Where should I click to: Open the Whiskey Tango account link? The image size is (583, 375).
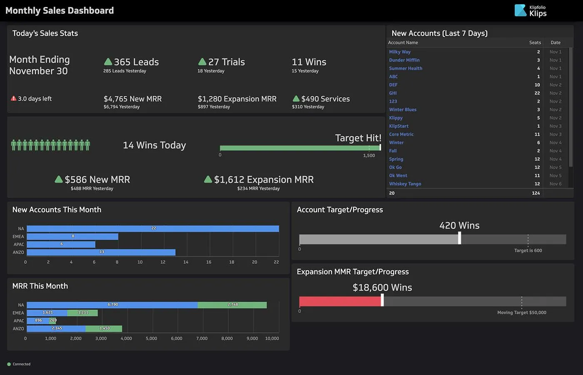pyautogui.click(x=405, y=183)
